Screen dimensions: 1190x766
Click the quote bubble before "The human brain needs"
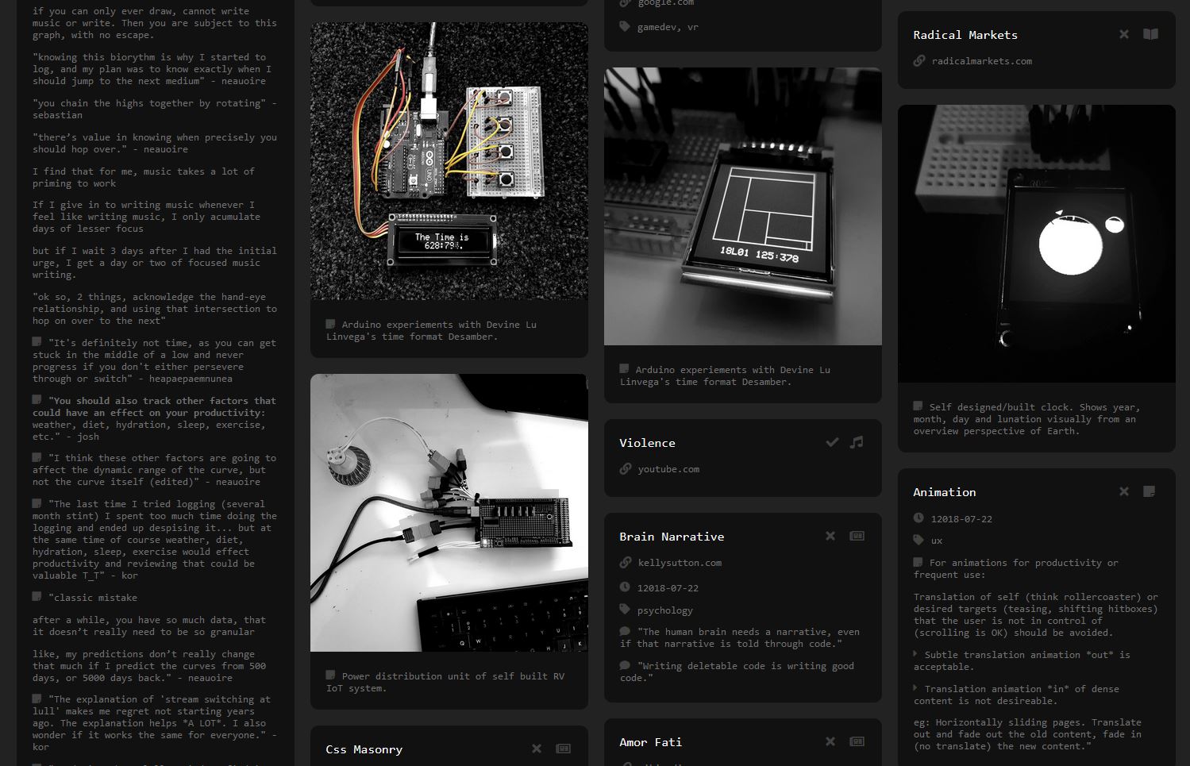625,631
